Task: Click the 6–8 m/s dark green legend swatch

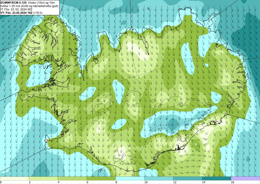Action: (x=101, y=178)
